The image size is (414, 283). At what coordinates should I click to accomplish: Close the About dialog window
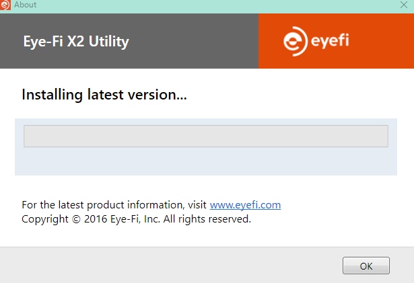pyautogui.click(x=404, y=5)
